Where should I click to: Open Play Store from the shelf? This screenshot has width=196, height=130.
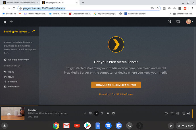[x=87, y=126]
